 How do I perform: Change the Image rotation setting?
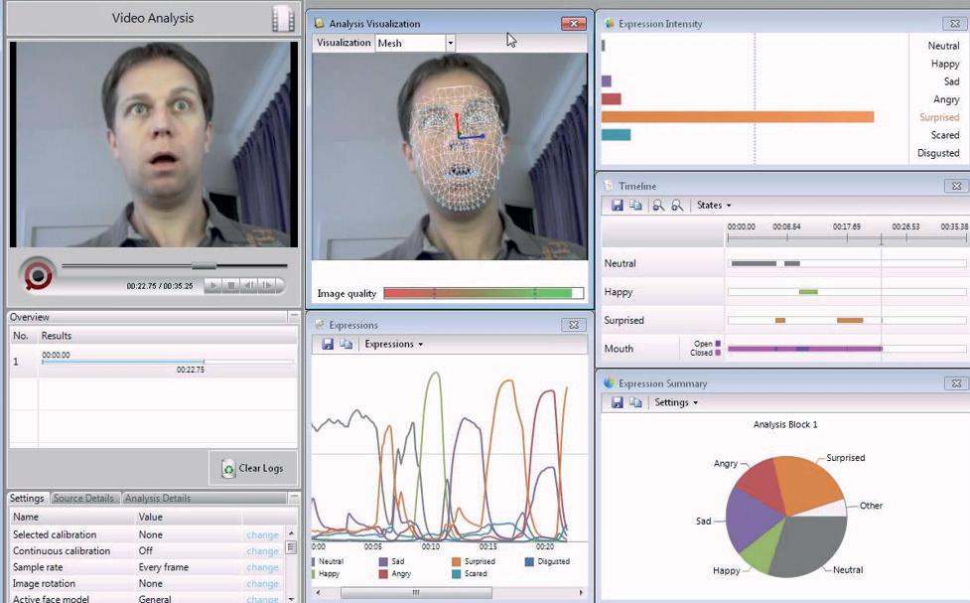[262, 584]
